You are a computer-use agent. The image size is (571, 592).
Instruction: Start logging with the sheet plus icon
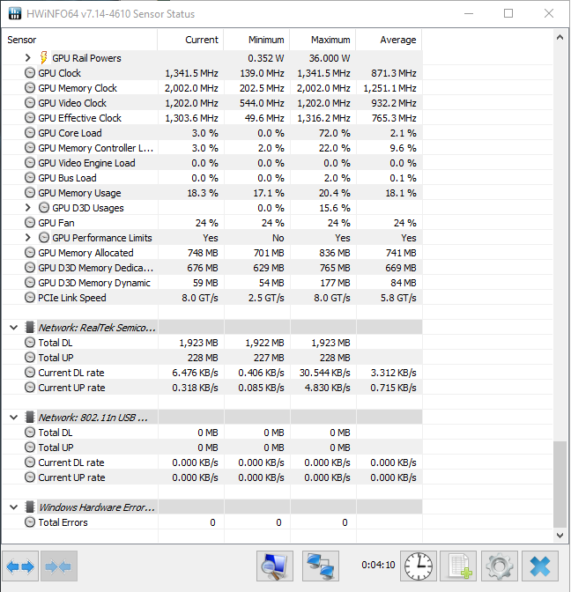[460, 566]
